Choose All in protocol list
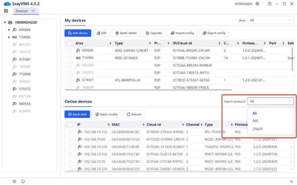This screenshot has width=297, height=185. point(255,113)
